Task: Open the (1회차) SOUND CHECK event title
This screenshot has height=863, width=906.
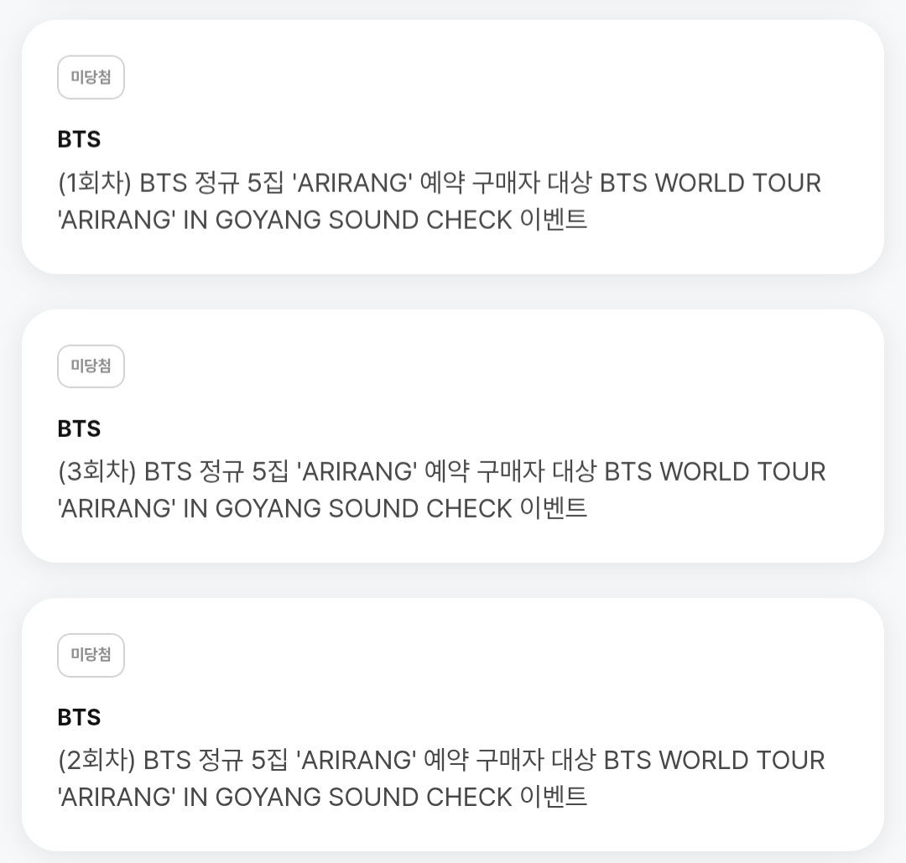Action: [439, 201]
